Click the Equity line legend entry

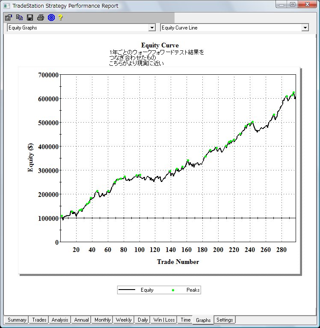[x=136, y=290]
